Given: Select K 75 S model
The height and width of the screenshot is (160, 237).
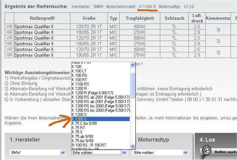Looking at the screenshot, I should pos(101,132).
